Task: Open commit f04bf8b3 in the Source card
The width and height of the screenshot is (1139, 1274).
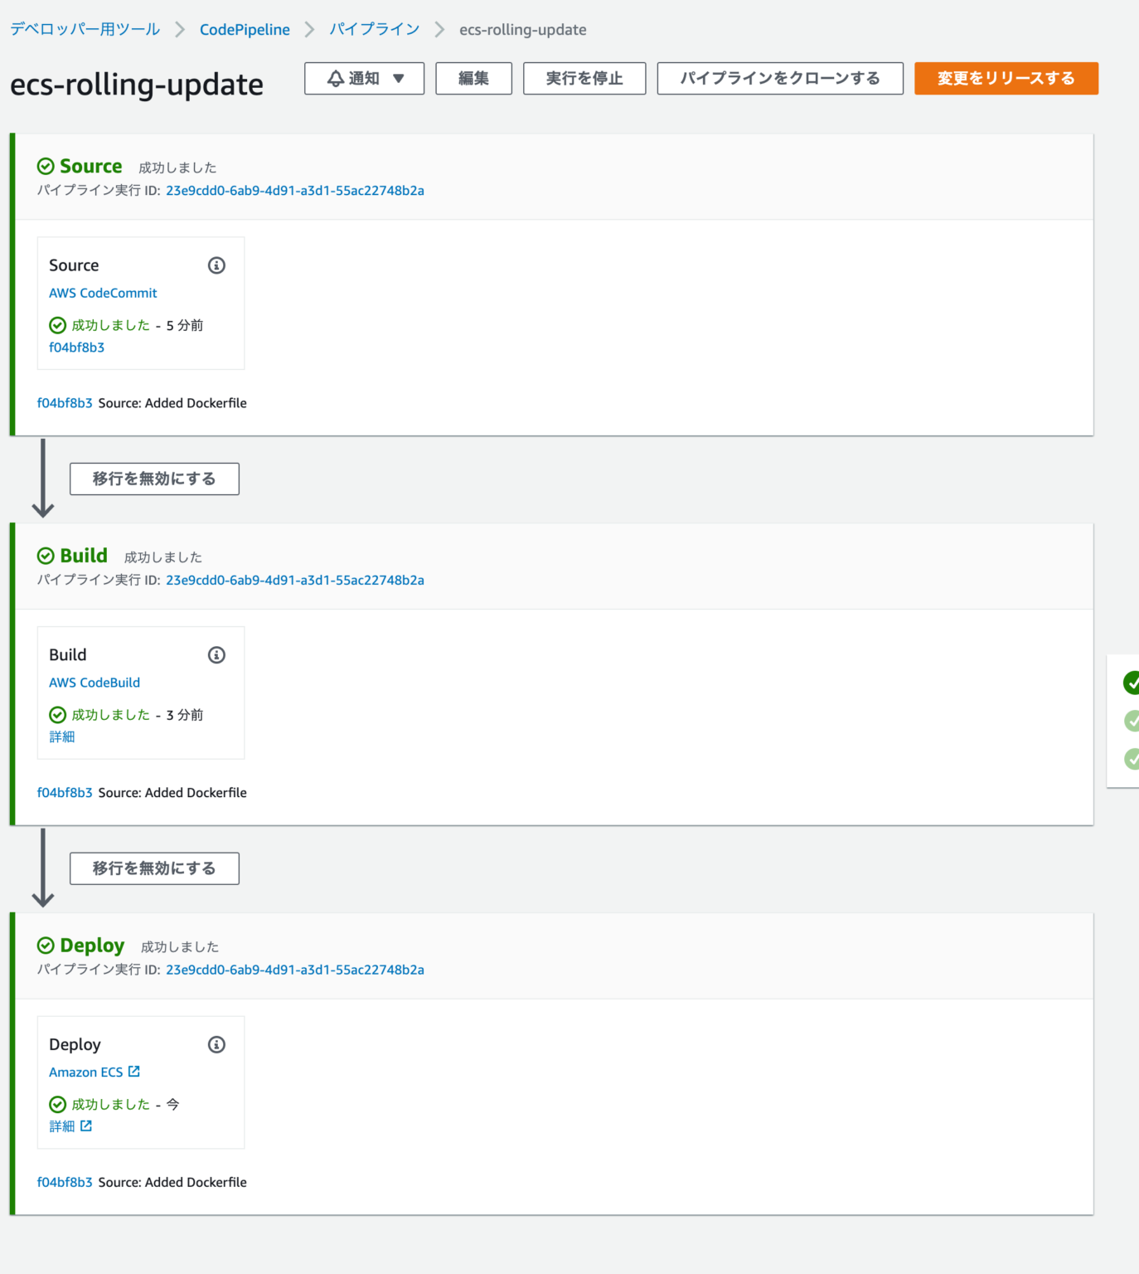Action: coord(76,348)
